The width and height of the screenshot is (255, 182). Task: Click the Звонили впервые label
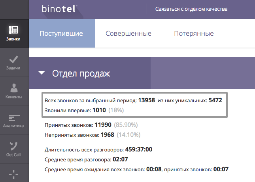pos(68,110)
